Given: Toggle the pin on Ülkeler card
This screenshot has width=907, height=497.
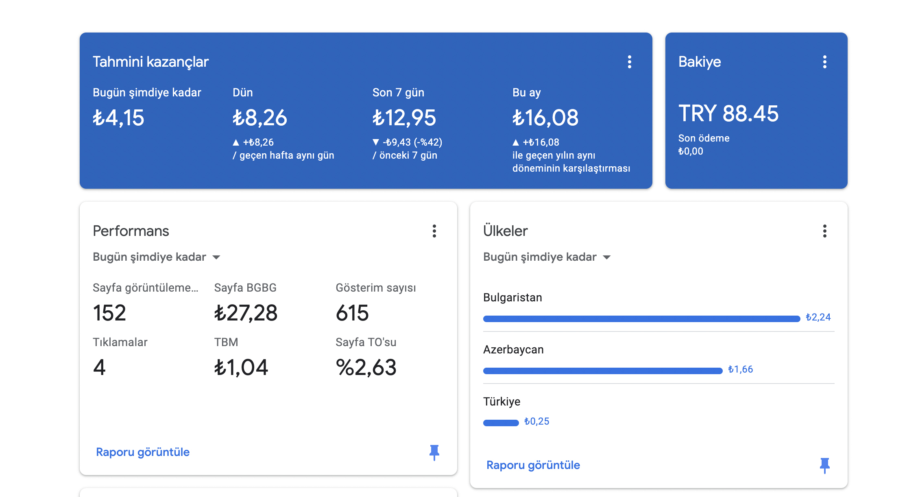Looking at the screenshot, I should tap(824, 465).
